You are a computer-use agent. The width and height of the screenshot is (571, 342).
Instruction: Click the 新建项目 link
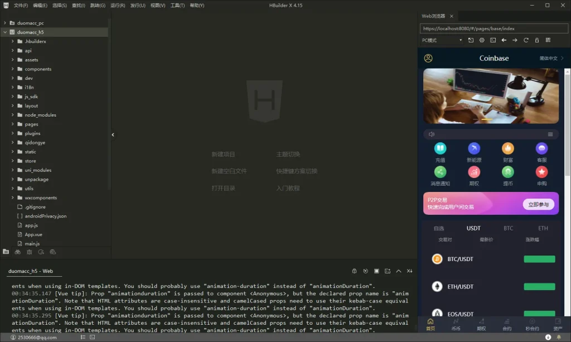(x=223, y=154)
